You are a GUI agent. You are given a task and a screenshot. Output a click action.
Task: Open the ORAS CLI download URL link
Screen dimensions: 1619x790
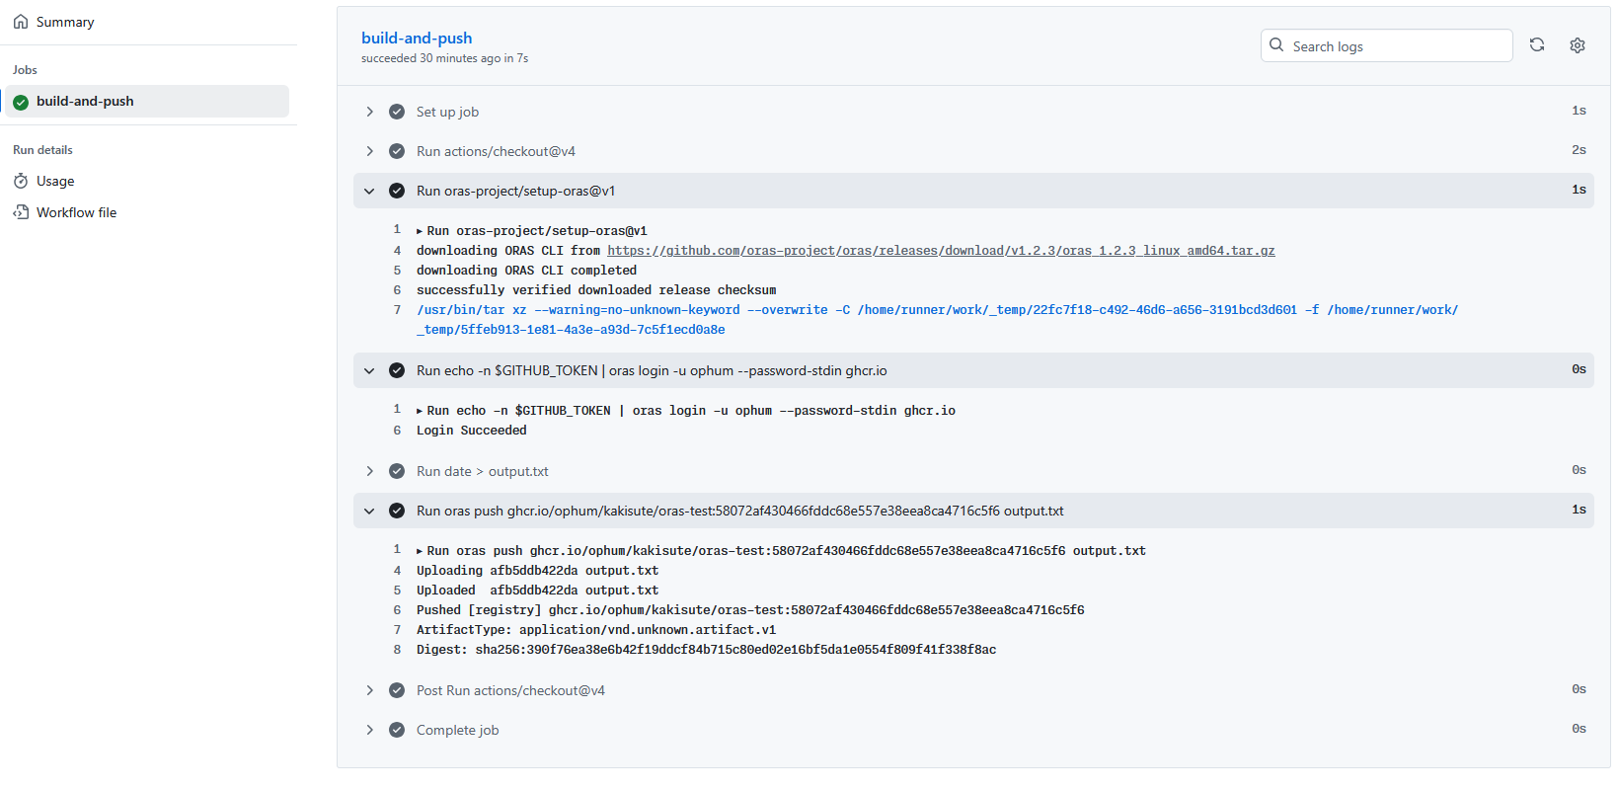(941, 251)
